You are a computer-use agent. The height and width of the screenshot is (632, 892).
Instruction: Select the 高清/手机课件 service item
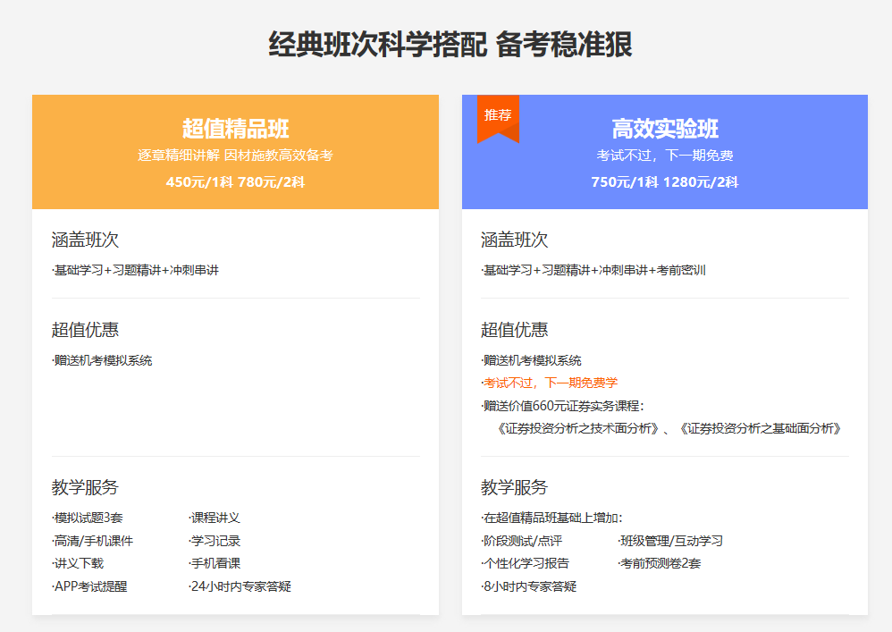92,540
